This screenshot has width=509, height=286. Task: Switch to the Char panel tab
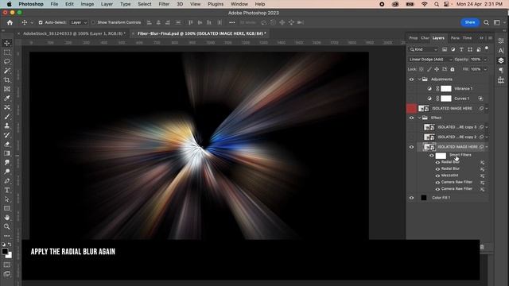tap(425, 38)
